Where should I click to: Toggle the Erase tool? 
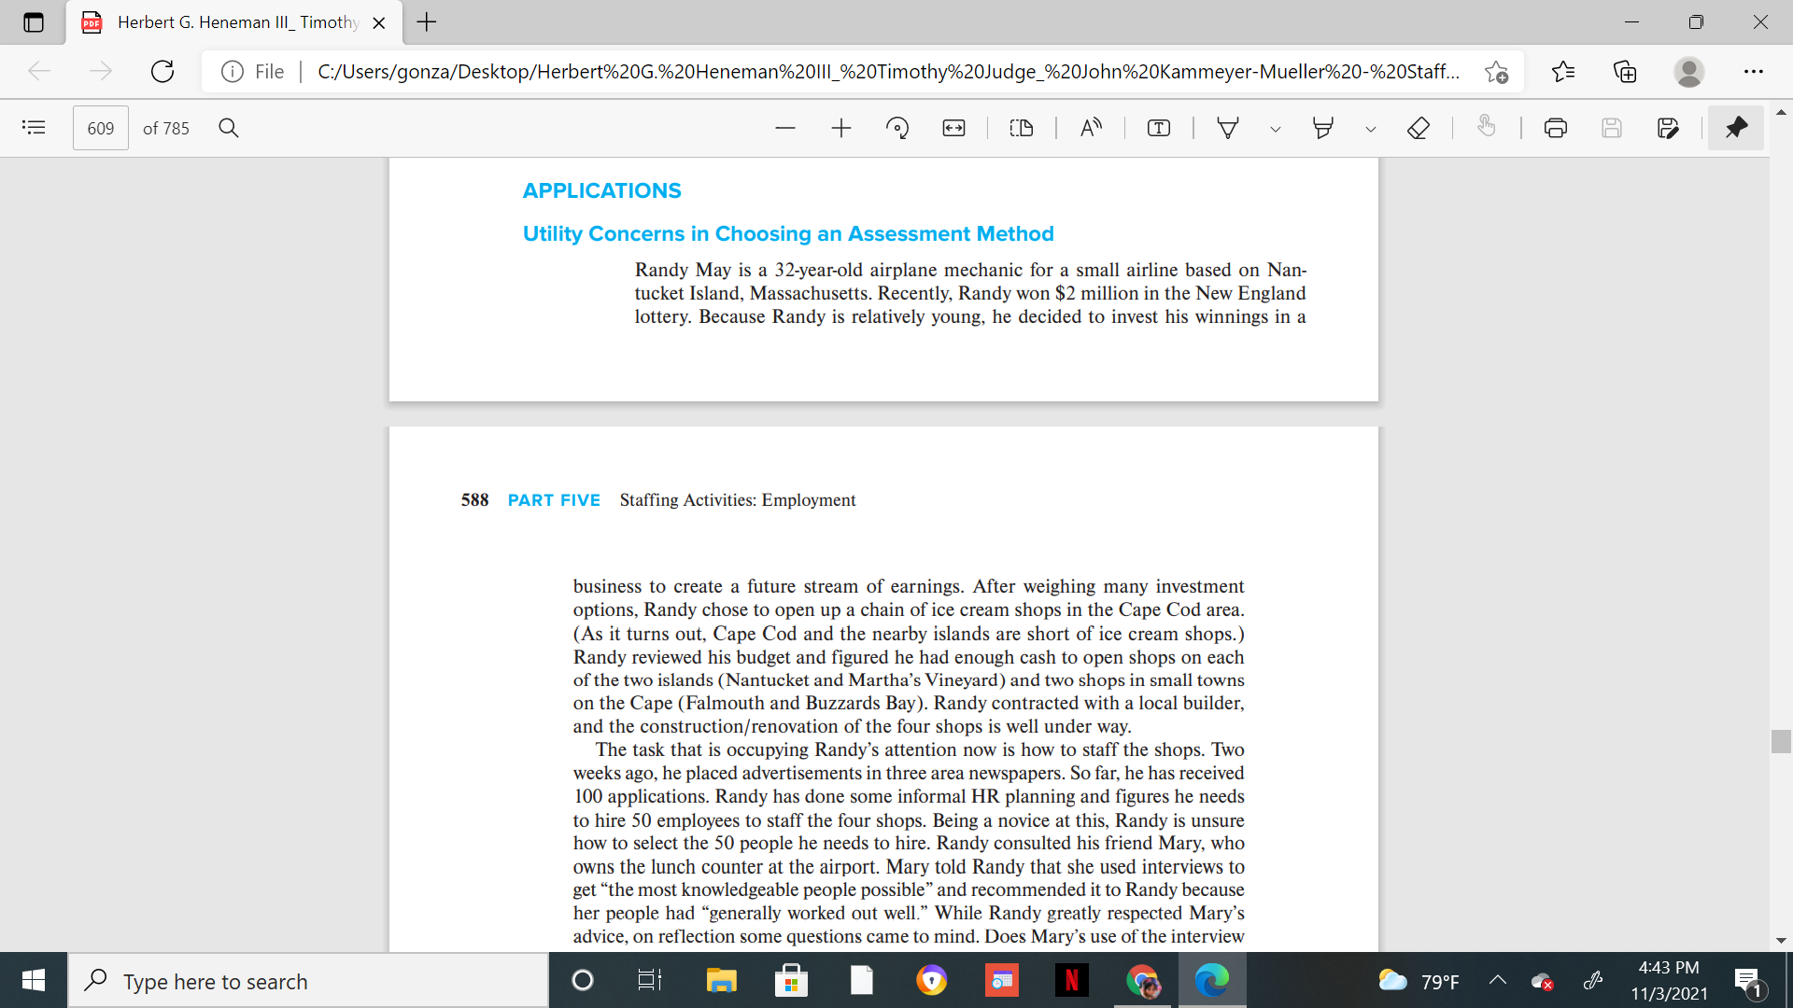[x=1419, y=128]
